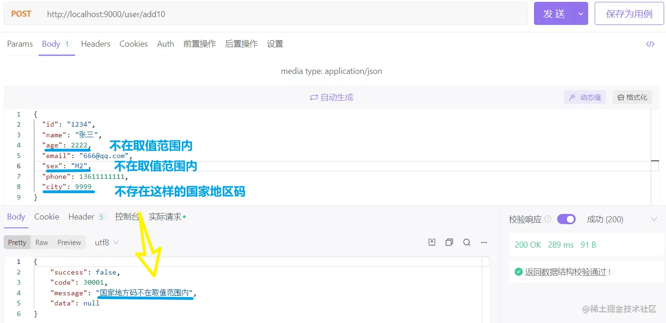Click the request URL input field
The width and height of the screenshot is (666, 323).
pyautogui.click(x=285, y=14)
